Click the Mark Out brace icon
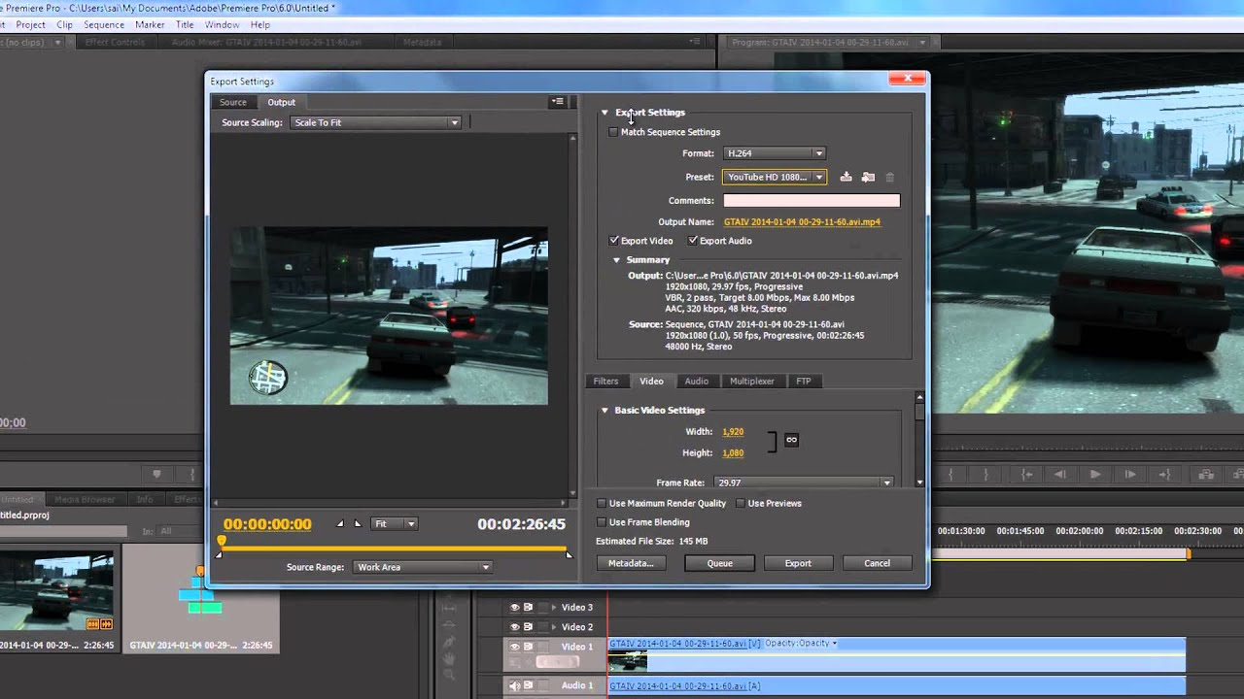Viewport: 1244px width, 699px height. [x=985, y=474]
